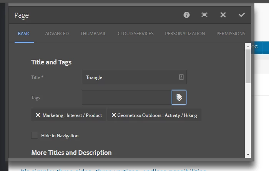Click the scrollbar down arrow
Image resolution: width=269 pixels, height=171 pixels.
(x=248, y=155)
